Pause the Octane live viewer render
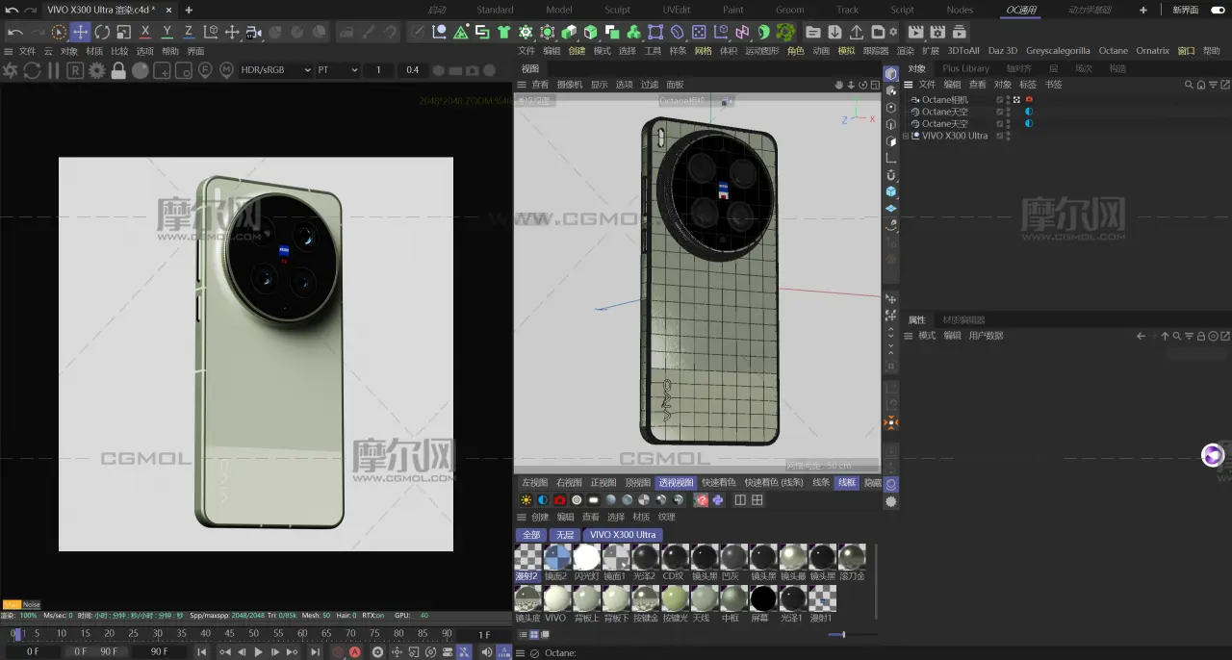Viewport: 1232px width, 660px height. pyautogui.click(x=53, y=70)
